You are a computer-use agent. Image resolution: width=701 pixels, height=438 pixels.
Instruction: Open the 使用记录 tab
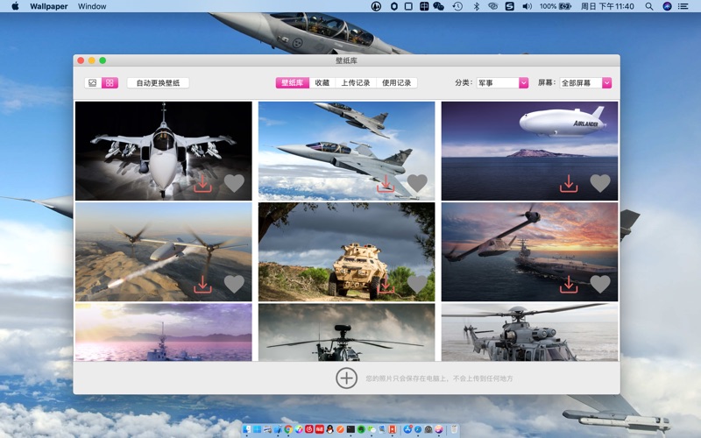coord(397,82)
